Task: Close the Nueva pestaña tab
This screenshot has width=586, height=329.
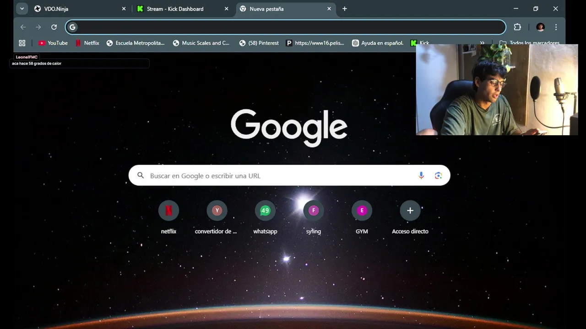Action: point(329,9)
